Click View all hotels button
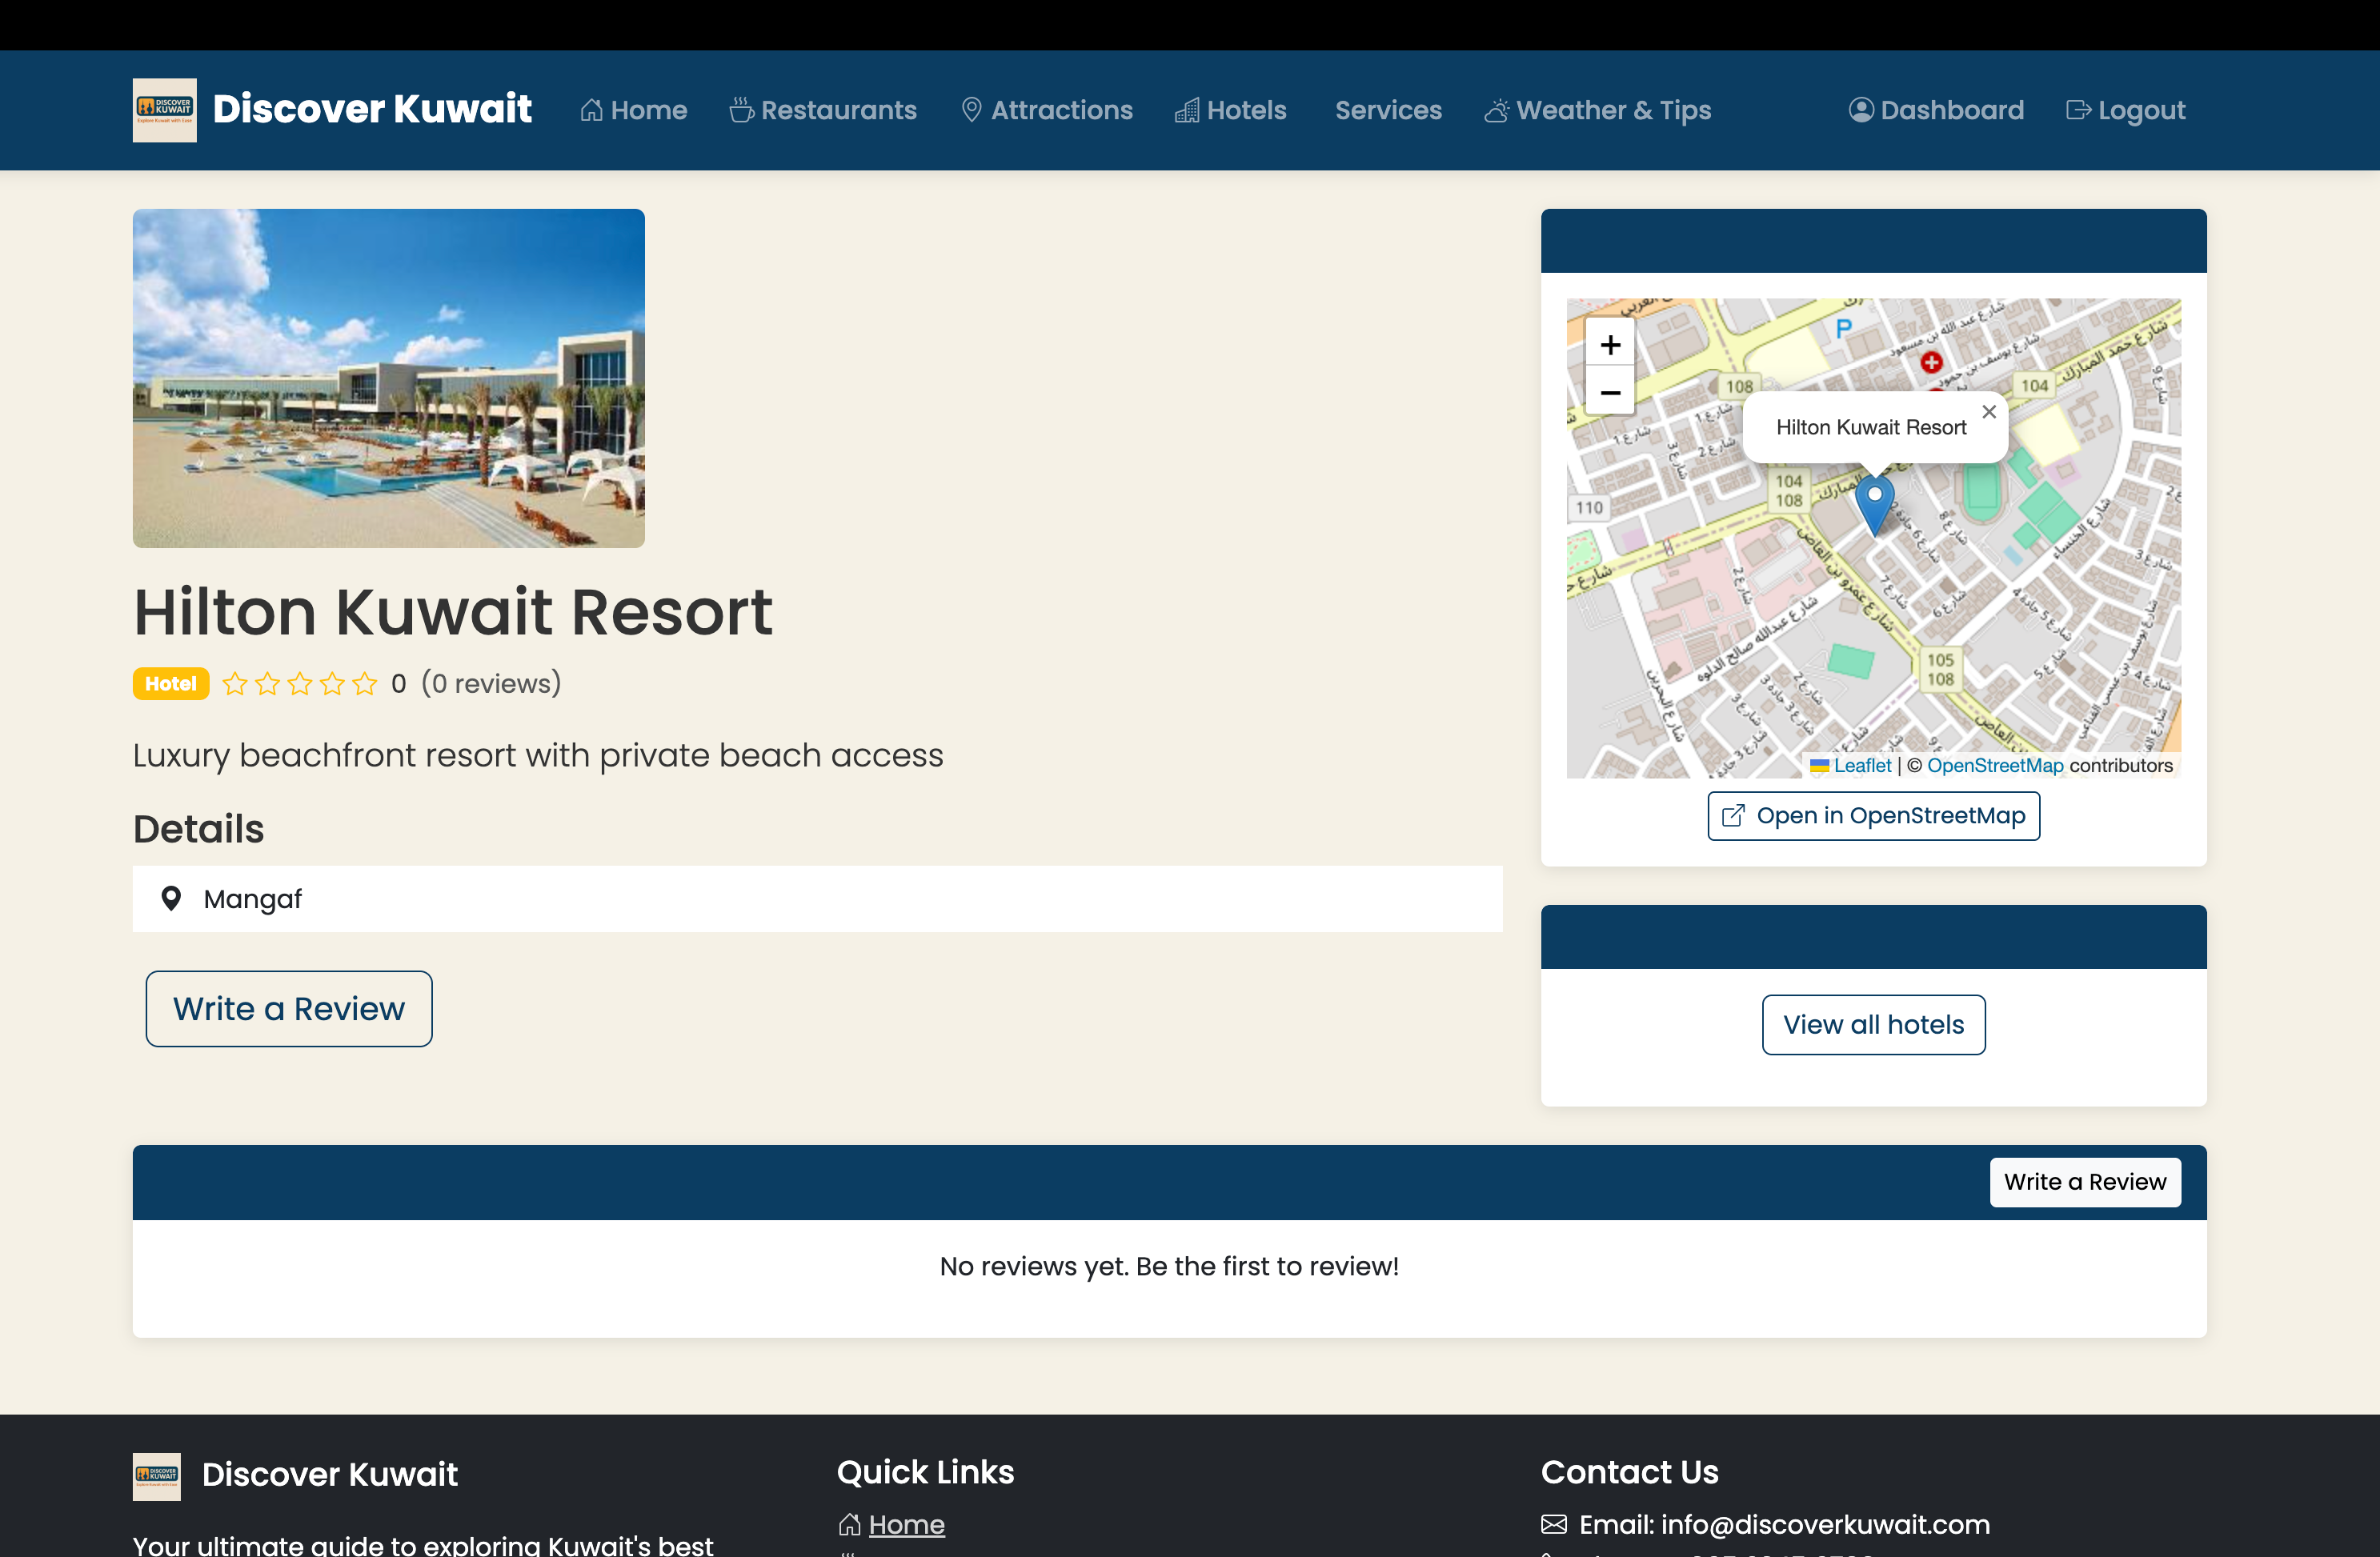The width and height of the screenshot is (2380, 1557). pos(1874,1025)
